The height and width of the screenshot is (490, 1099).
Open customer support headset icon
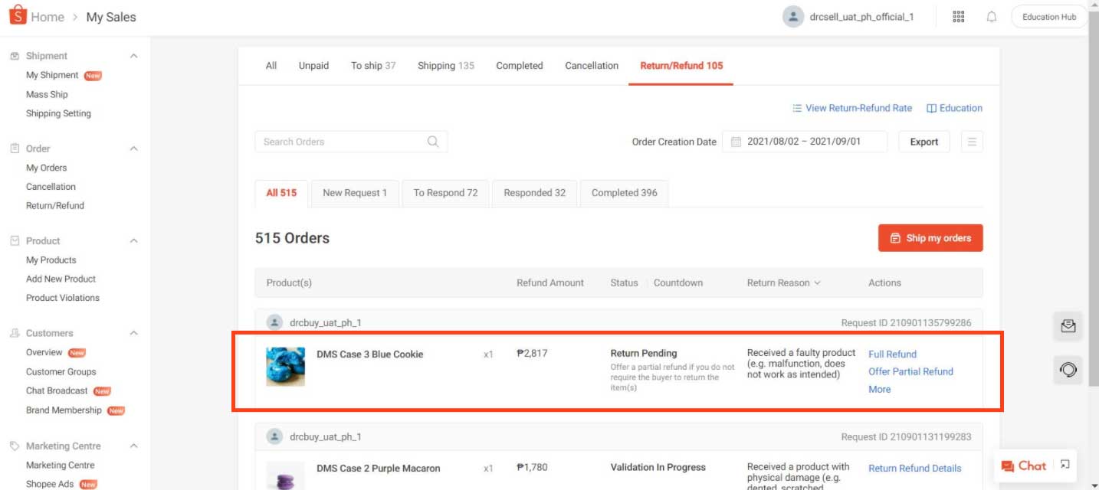1068,371
